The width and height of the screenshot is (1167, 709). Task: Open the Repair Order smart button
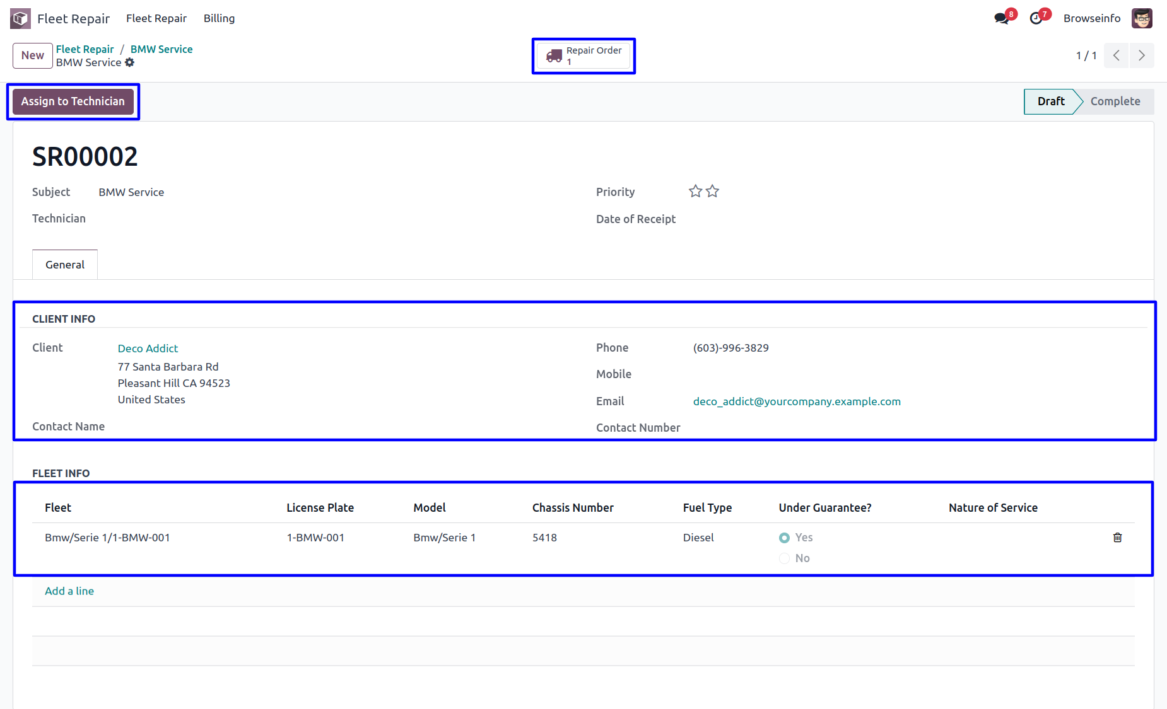[583, 56]
